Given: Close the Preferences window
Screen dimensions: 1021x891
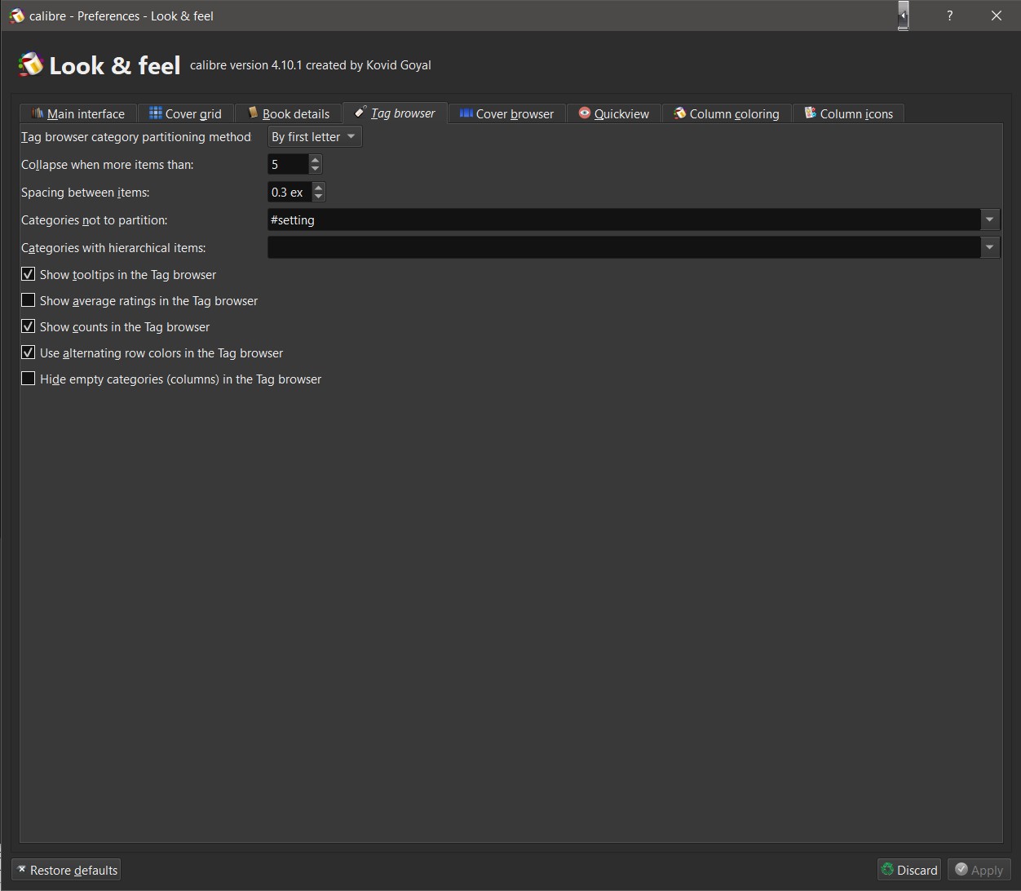Looking at the screenshot, I should tap(997, 16).
